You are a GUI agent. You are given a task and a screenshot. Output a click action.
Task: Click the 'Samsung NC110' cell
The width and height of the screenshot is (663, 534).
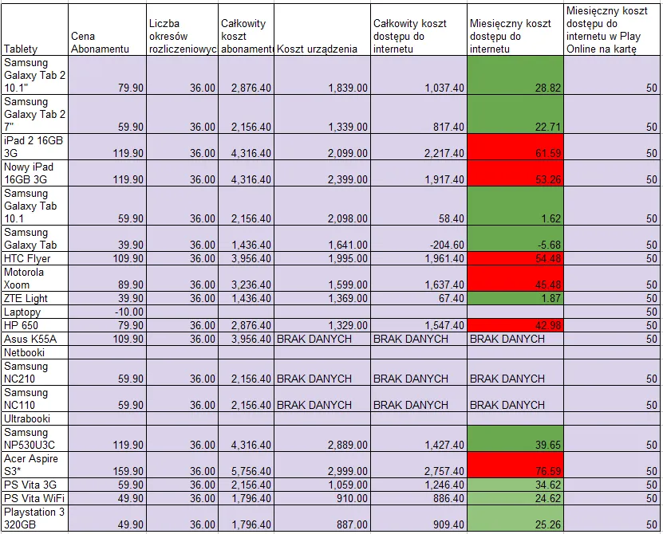(x=34, y=399)
